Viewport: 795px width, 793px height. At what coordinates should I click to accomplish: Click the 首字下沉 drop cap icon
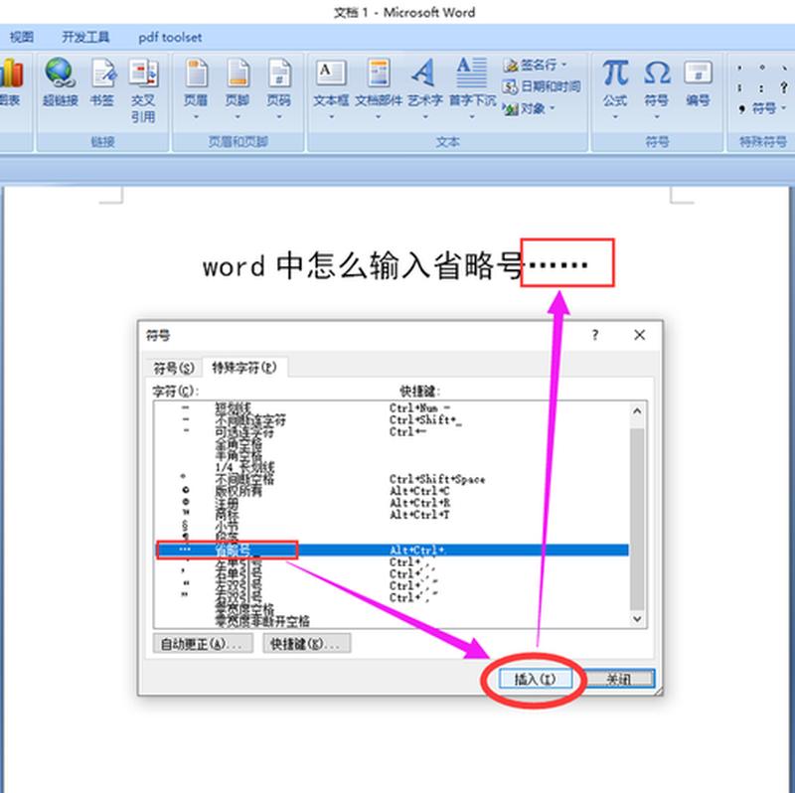pos(471,73)
